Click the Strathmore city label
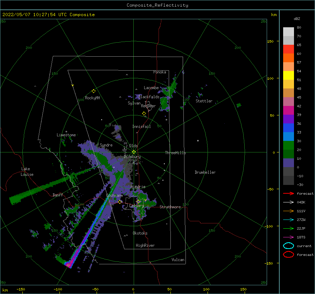 tap(170, 207)
